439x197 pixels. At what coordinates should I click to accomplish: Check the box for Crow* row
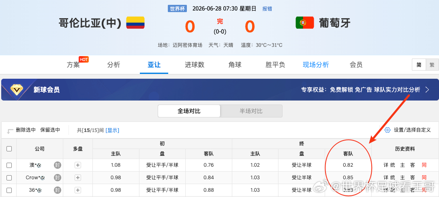[x=9, y=178]
